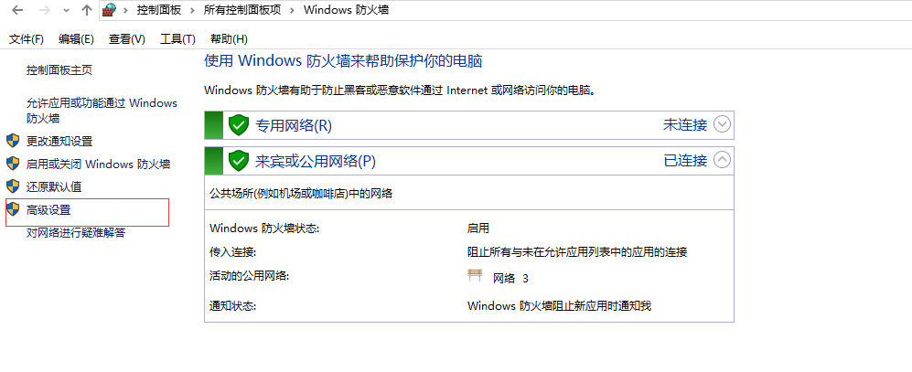Click shield icon beside 更改通知设置
Image resolution: width=912 pixels, height=372 pixels.
(13, 141)
